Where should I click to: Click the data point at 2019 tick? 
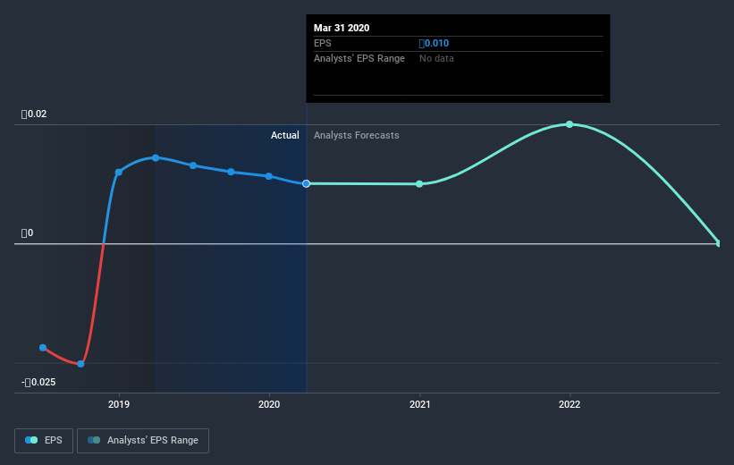tap(118, 173)
